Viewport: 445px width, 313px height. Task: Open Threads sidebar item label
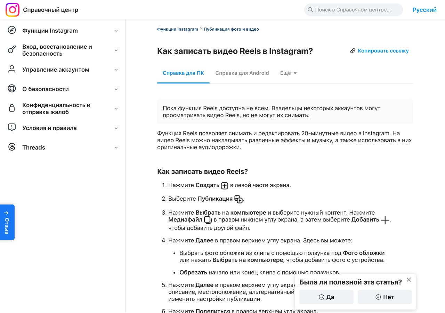click(x=34, y=147)
